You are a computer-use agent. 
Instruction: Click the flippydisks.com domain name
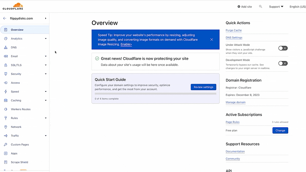coord(21,18)
